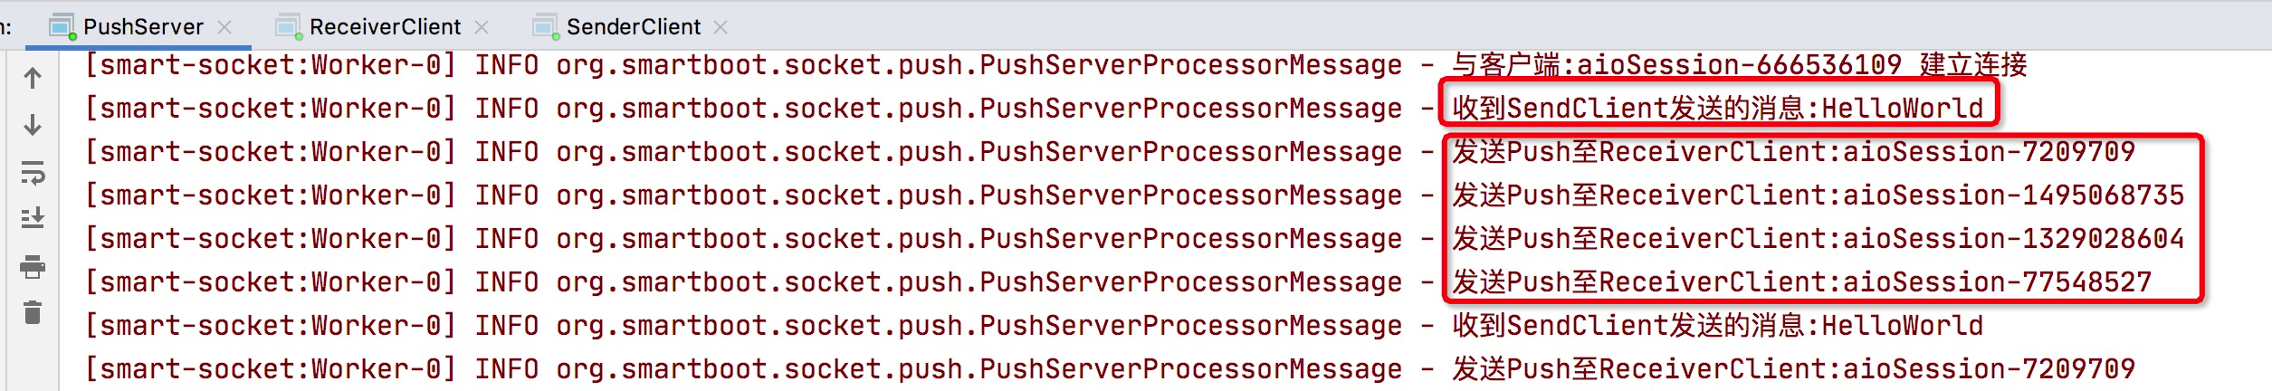Image resolution: width=2272 pixels, height=391 pixels.
Task: Open the ReceiverClient run tab
Action: (x=385, y=27)
